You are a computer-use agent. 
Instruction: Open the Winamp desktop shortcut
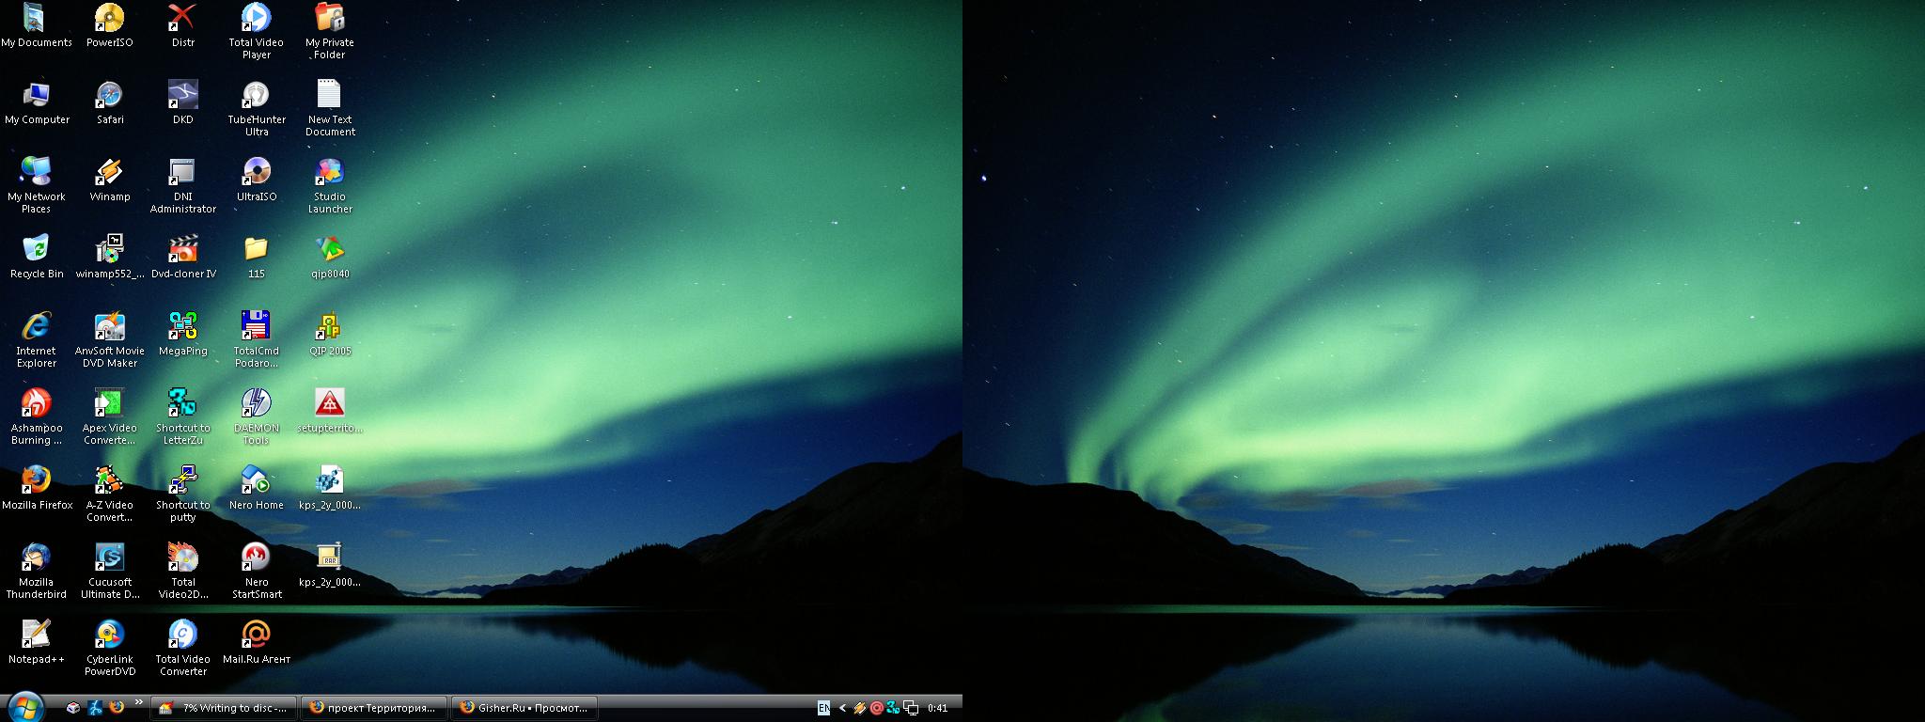(110, 172)
